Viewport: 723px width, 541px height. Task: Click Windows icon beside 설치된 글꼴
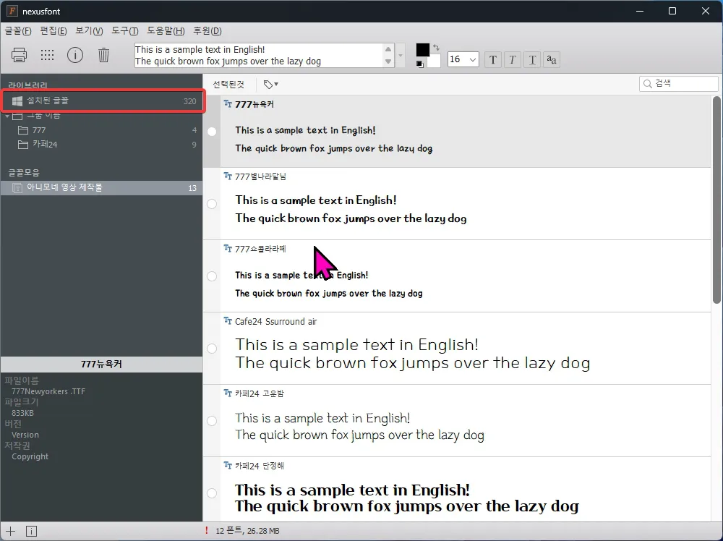coord(17,101)
